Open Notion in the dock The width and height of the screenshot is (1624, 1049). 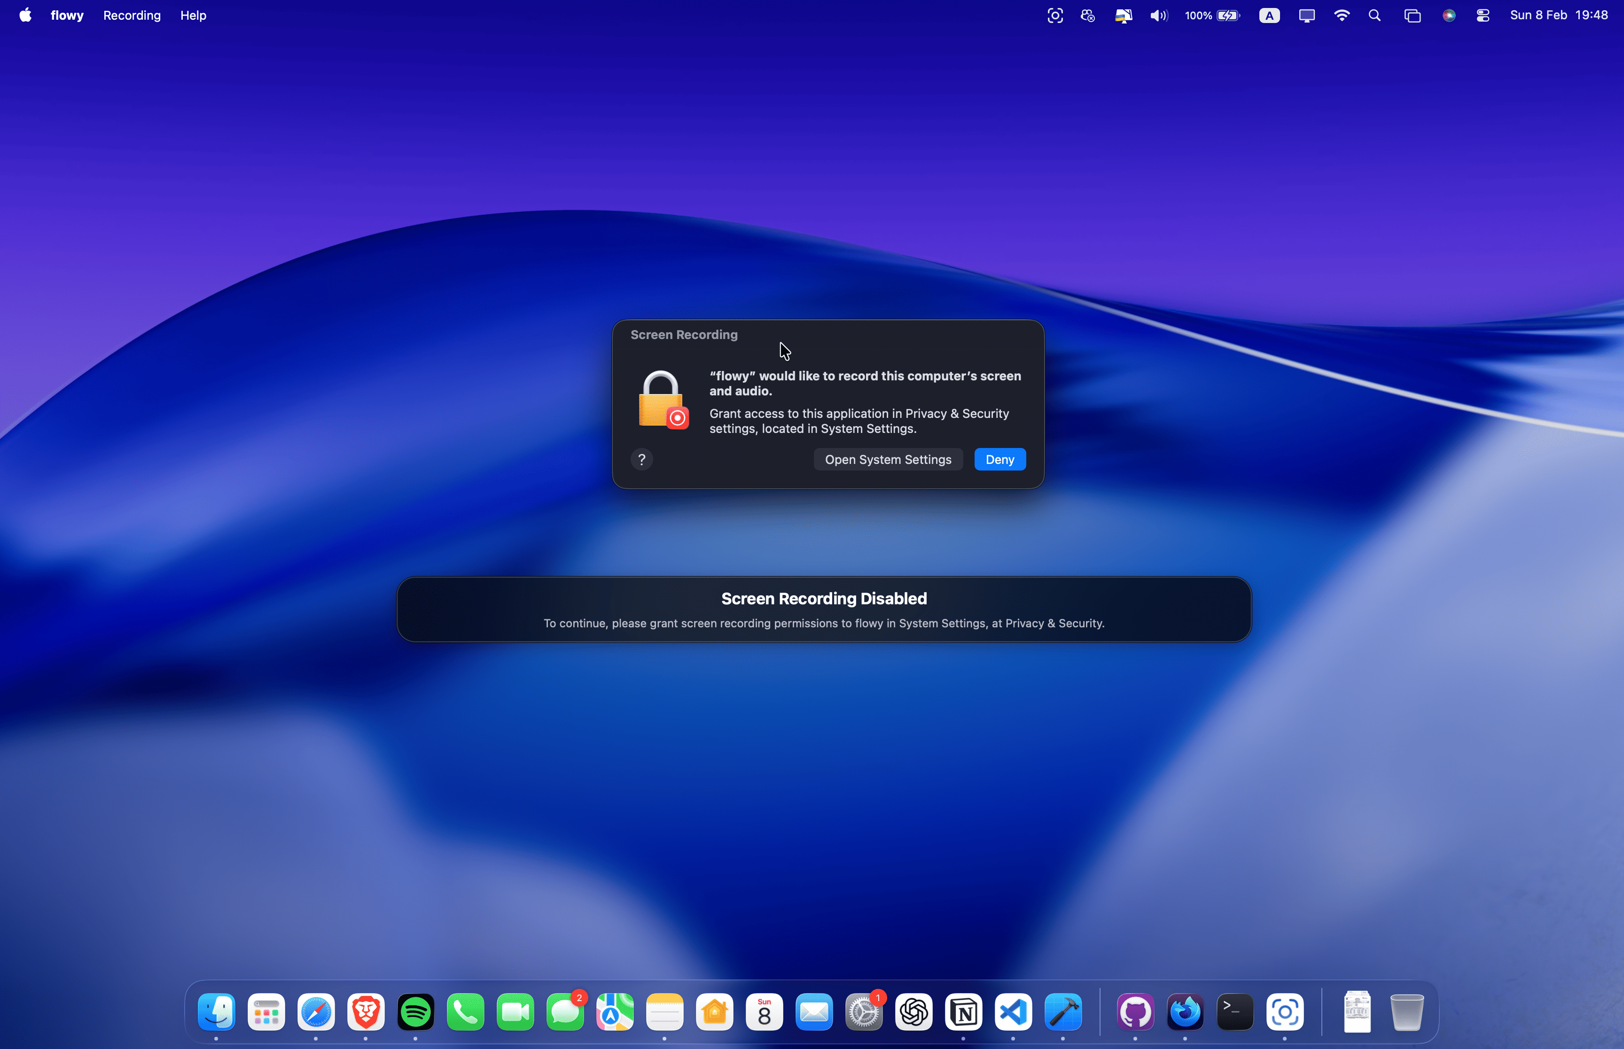click(x=964, y=1013)
